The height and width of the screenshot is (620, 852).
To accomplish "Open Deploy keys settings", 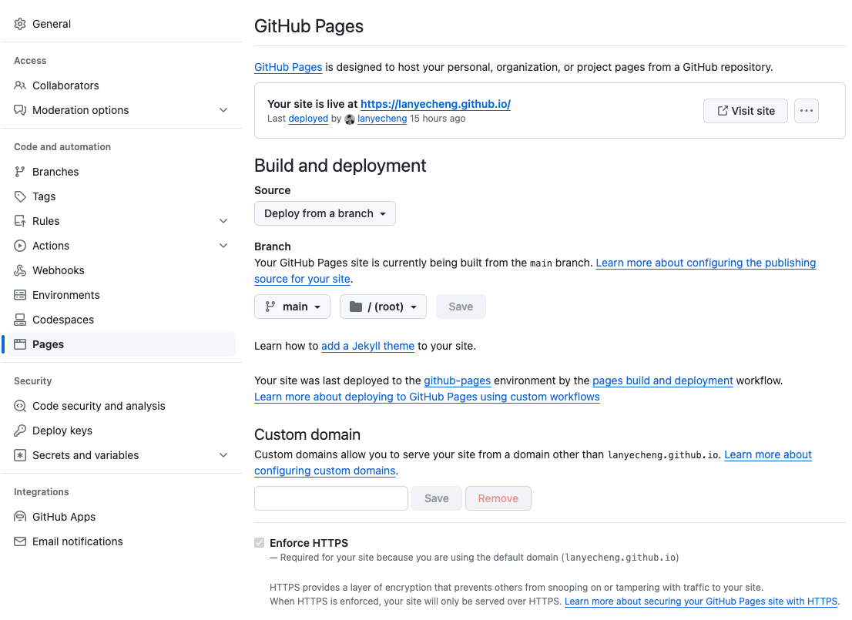I will [x=62, y=431].
